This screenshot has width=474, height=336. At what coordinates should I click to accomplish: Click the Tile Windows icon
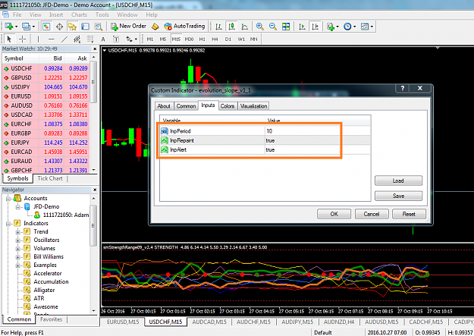(286, 27)
